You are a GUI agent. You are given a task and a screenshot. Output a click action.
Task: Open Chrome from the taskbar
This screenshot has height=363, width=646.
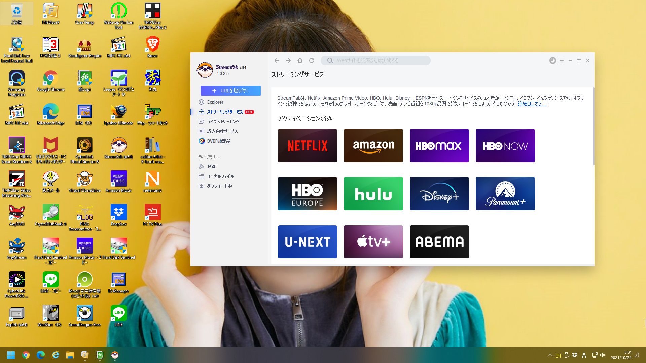point(26,355)
